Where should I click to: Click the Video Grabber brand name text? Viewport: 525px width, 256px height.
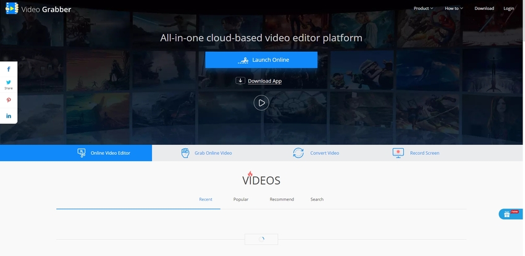pos(46,9)
